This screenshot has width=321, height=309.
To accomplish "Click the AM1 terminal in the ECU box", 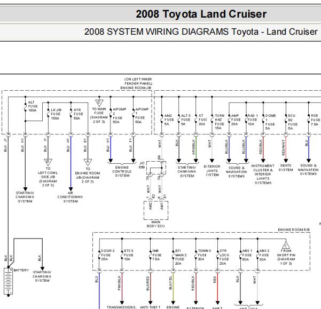I will pyautogui.click(x=162, y=206).
